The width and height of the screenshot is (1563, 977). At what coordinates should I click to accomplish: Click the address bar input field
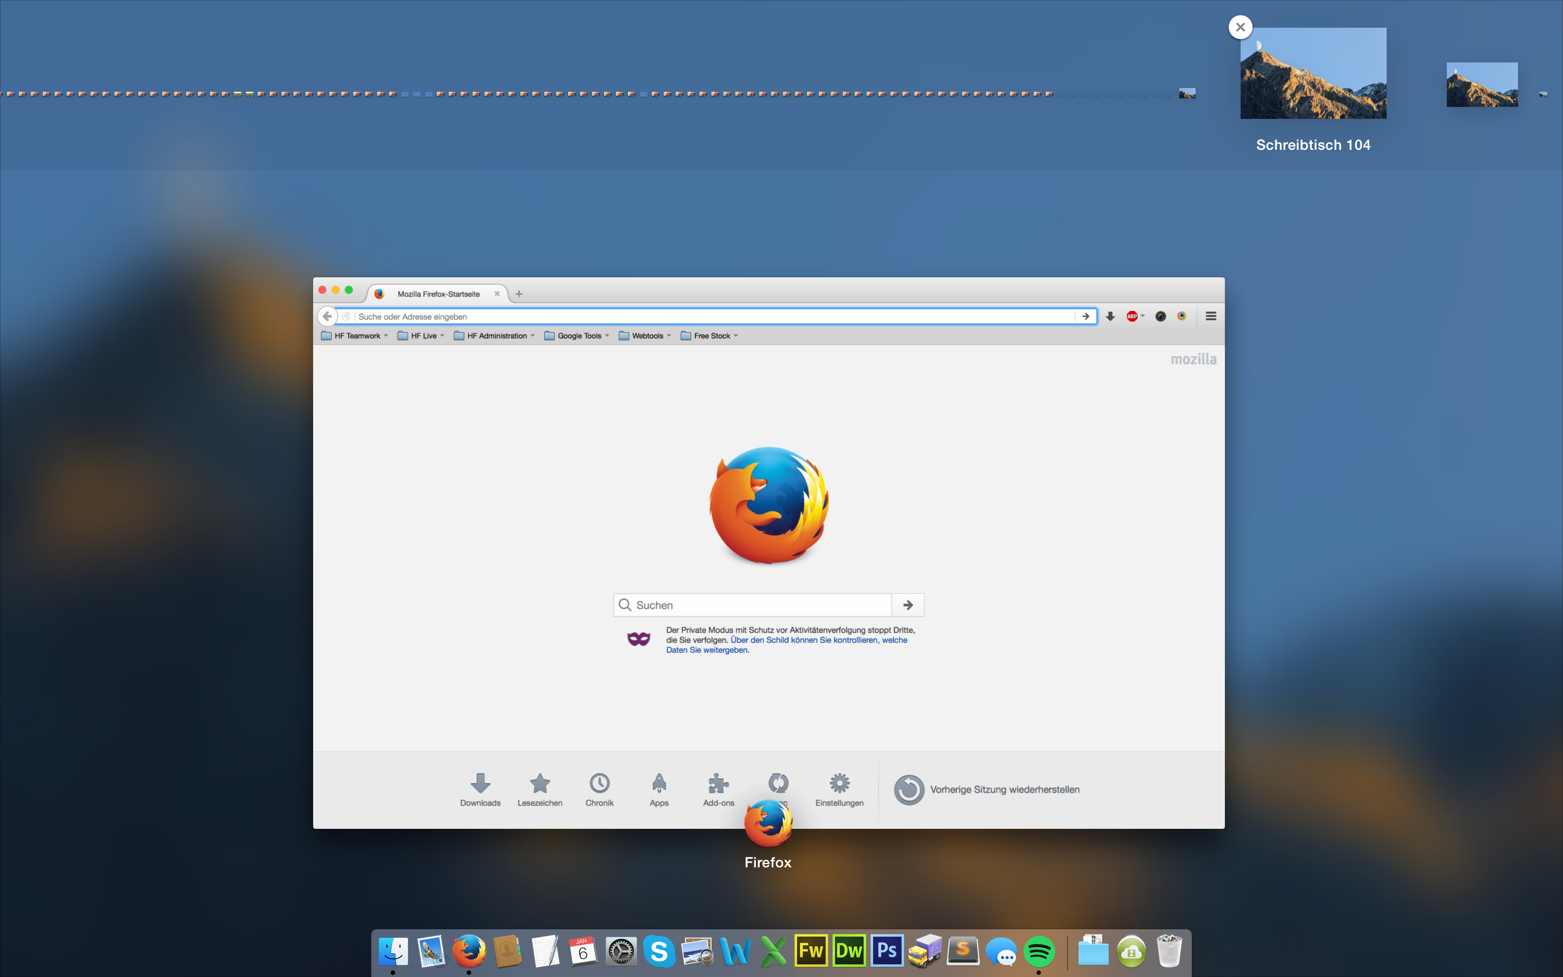pos(714,316)
